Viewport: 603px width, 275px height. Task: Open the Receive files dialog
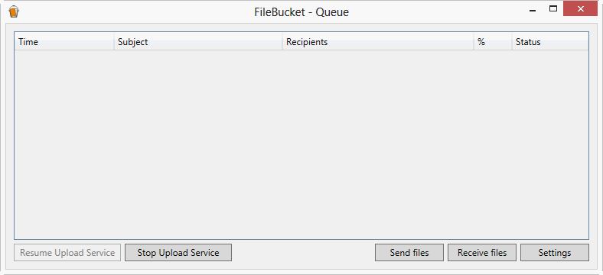pyautogui.click(x=482, y=253)
